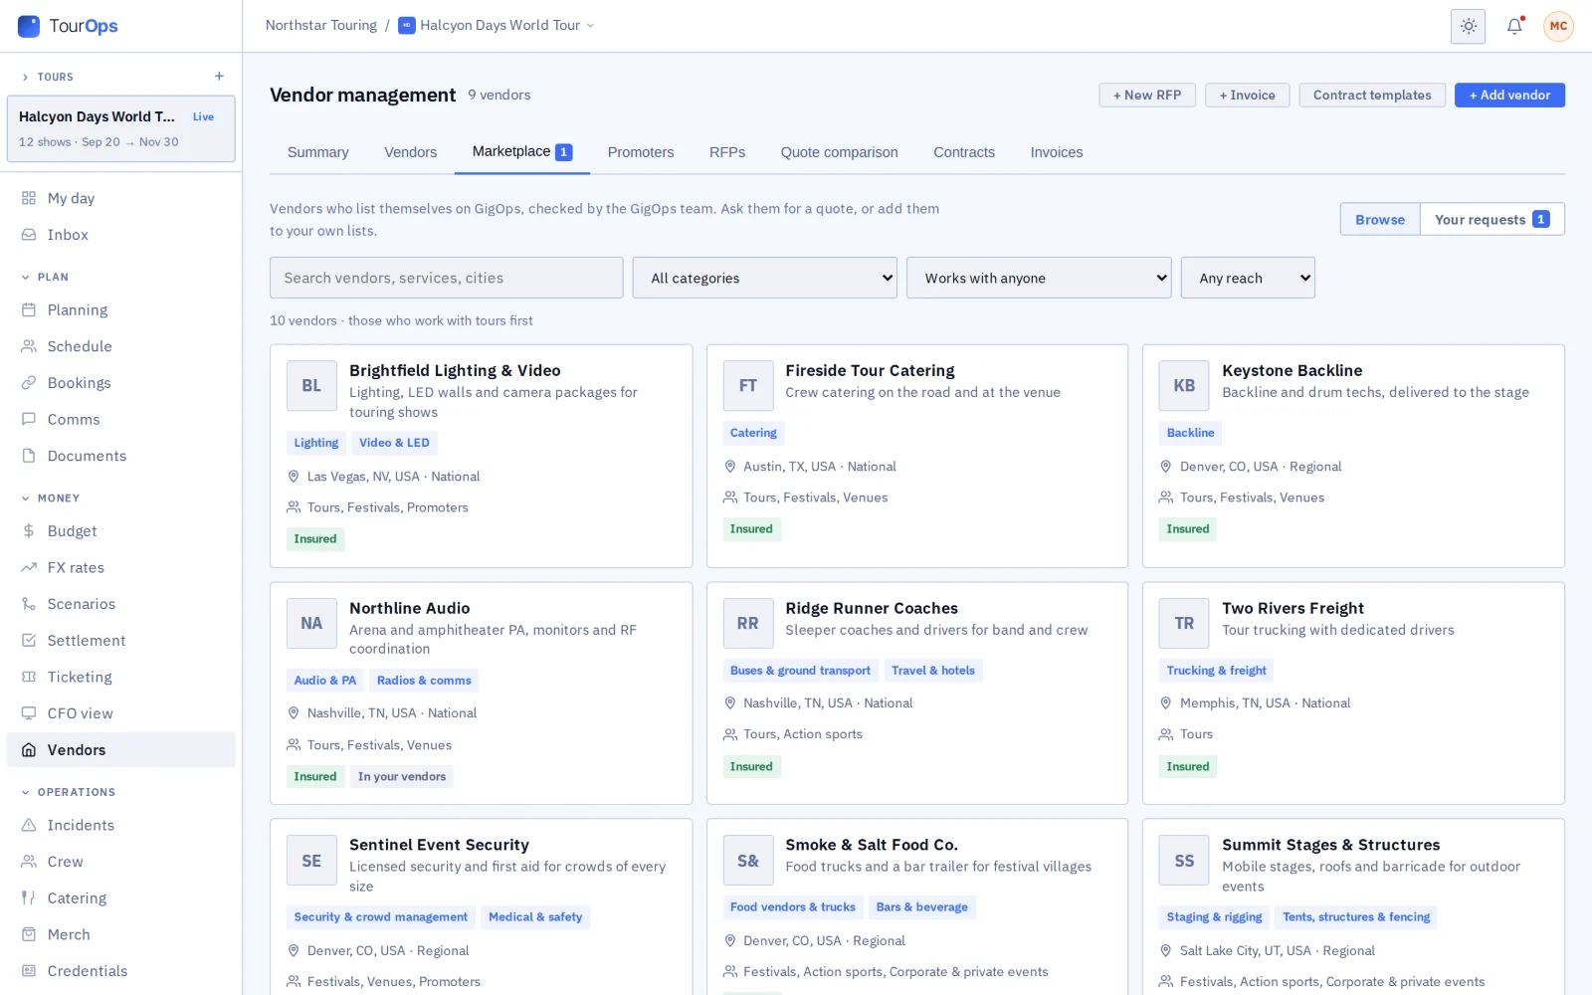Open FX rates in sidebar
Screen dimensions: 1592x995
point(121,567)
